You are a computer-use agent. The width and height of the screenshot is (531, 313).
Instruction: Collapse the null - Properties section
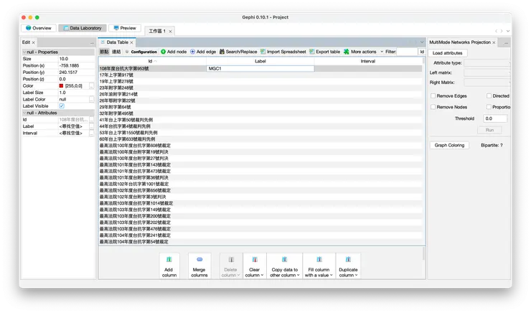[x=24, y=52]
